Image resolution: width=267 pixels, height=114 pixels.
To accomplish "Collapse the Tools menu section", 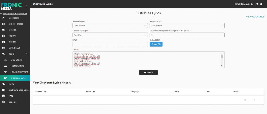I will [26, 54].
